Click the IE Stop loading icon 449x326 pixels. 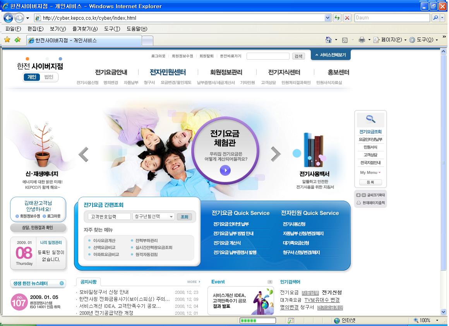(347, 18)
